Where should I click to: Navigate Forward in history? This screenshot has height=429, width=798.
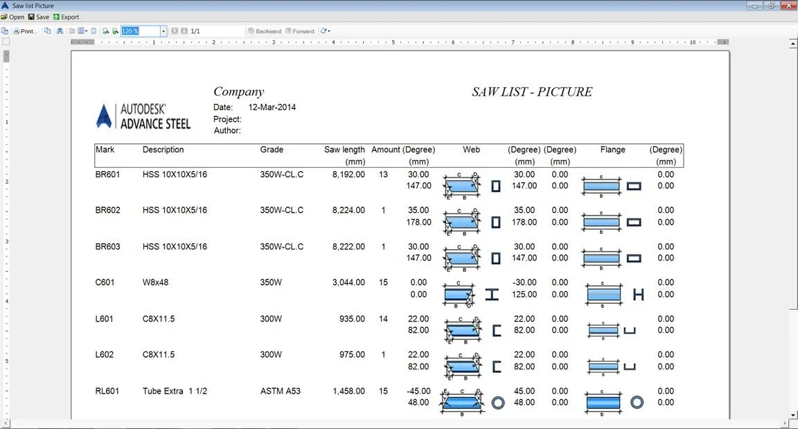(300, 31)
